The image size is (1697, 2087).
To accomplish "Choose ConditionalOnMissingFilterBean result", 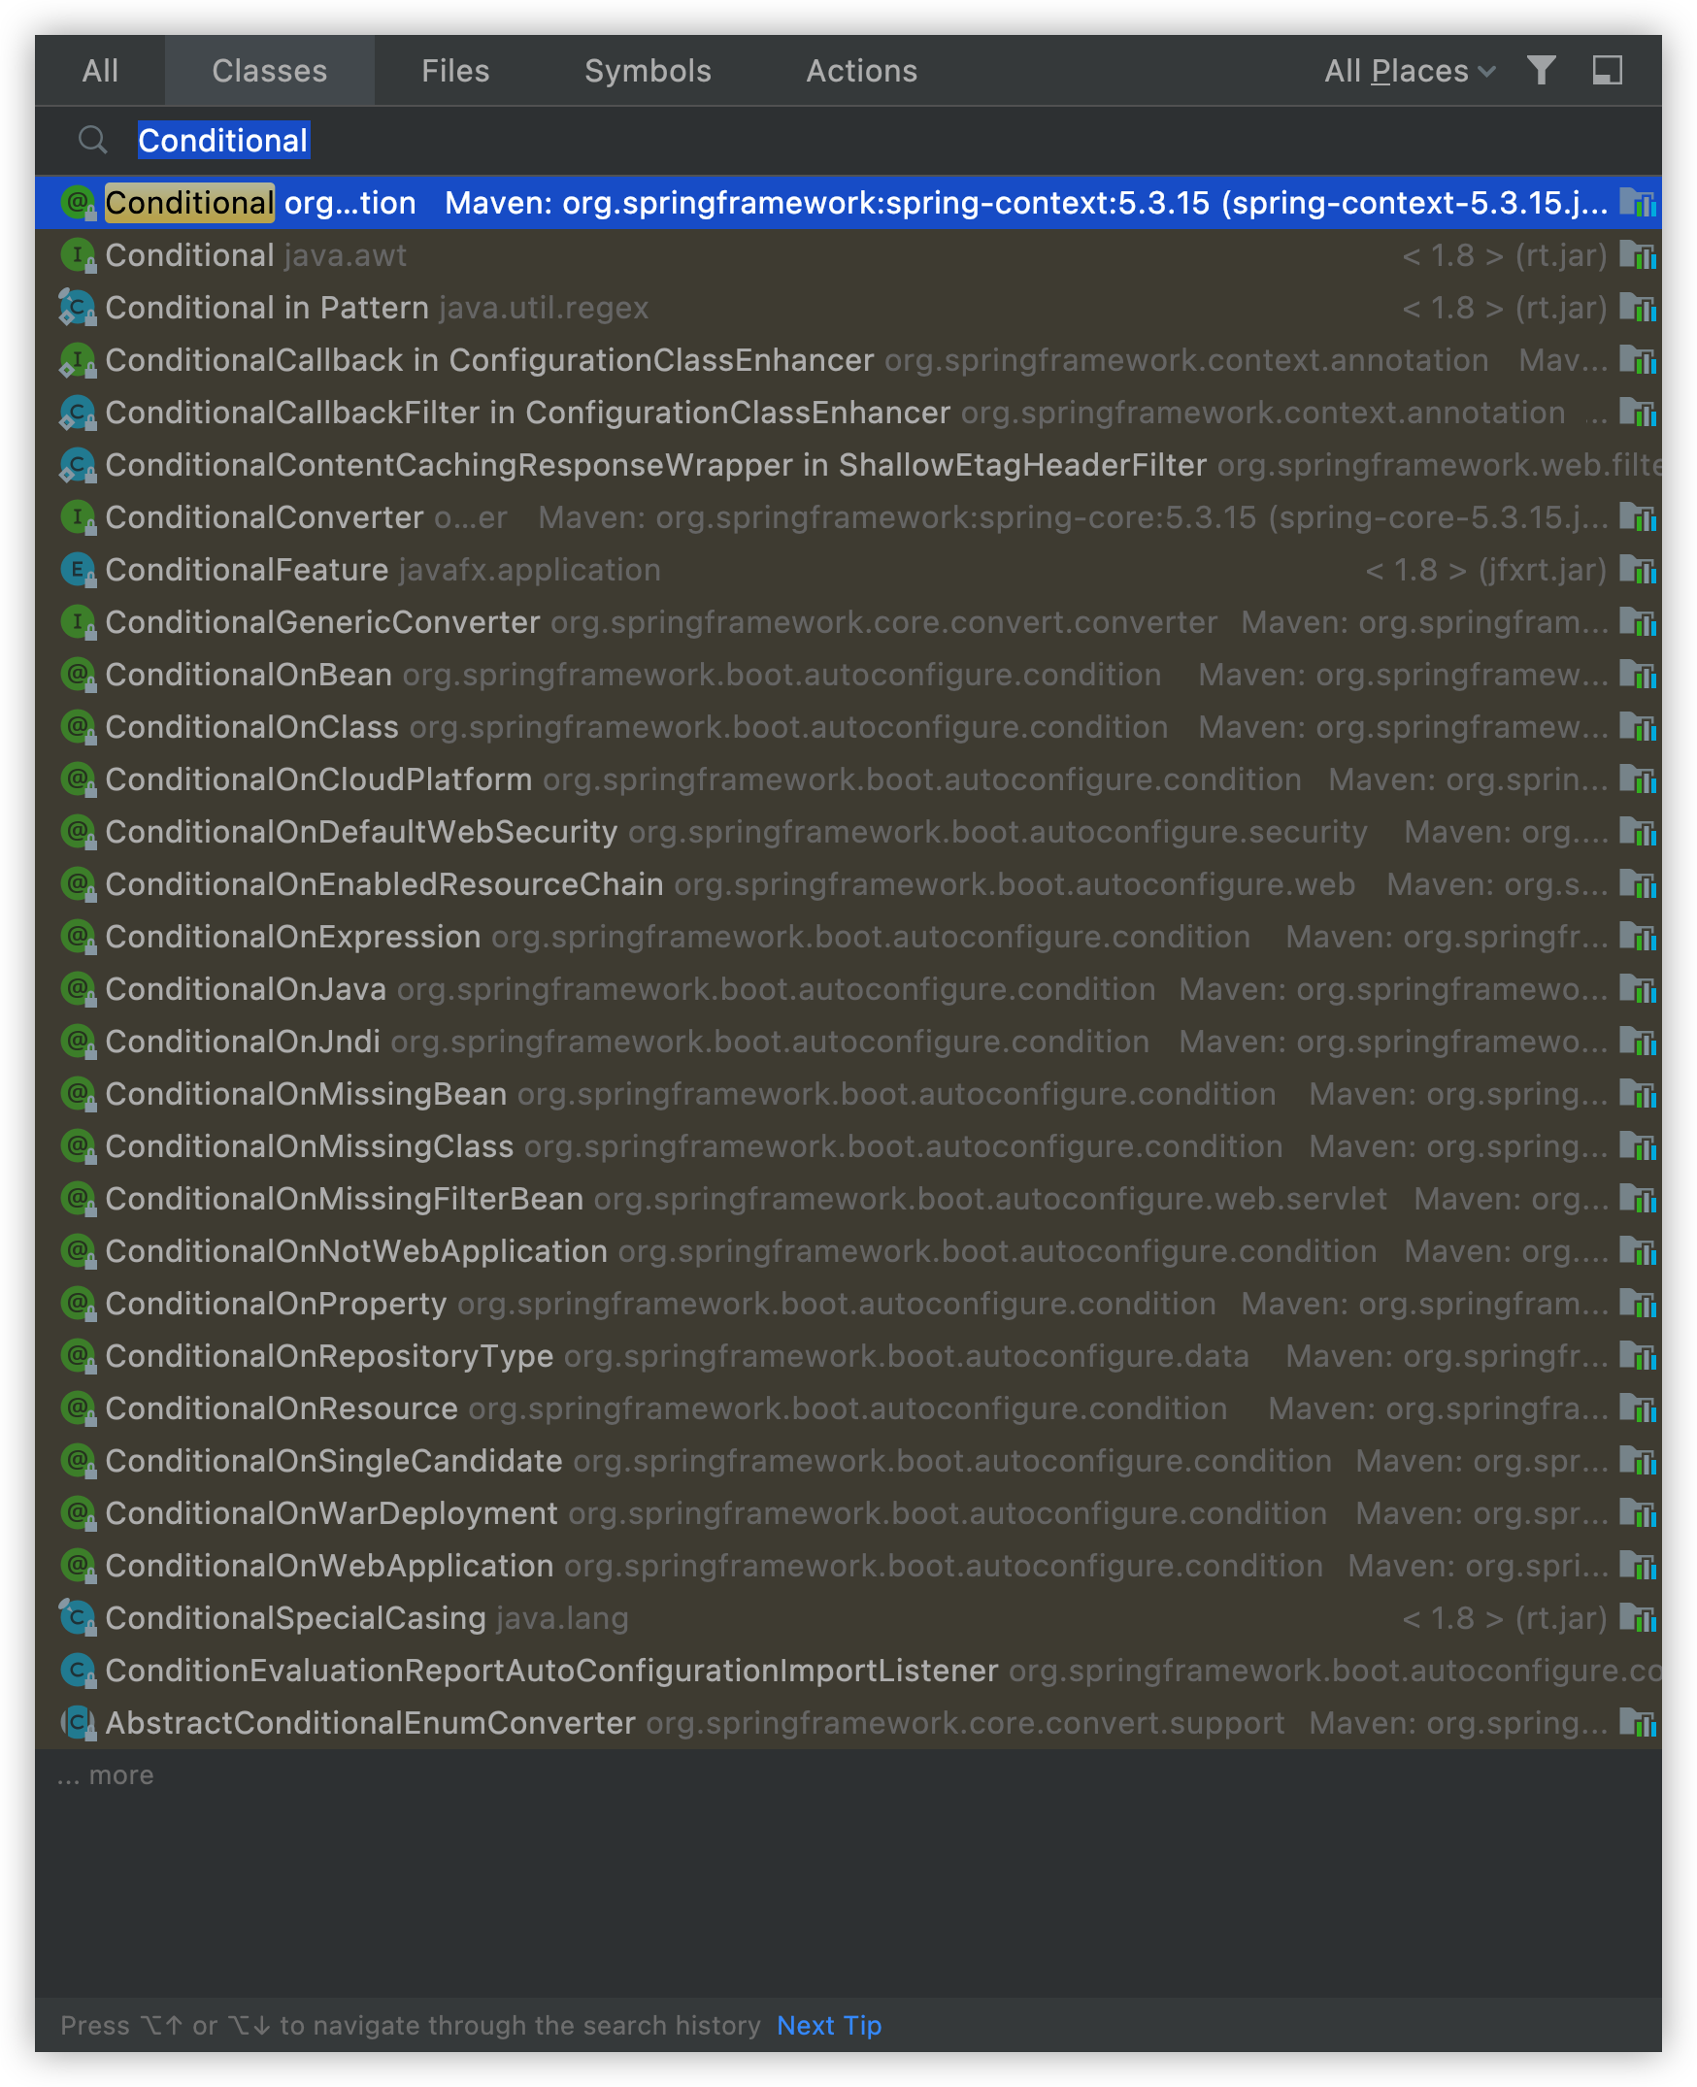I will click(848, 1199).
